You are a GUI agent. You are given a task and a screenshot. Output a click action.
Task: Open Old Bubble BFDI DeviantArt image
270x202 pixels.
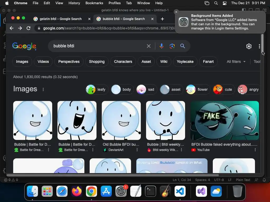(x=121, y=120)
